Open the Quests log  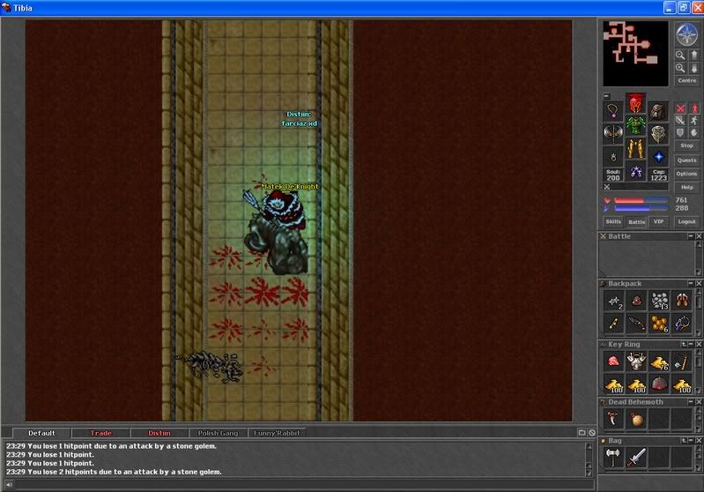tap(687, 160)
